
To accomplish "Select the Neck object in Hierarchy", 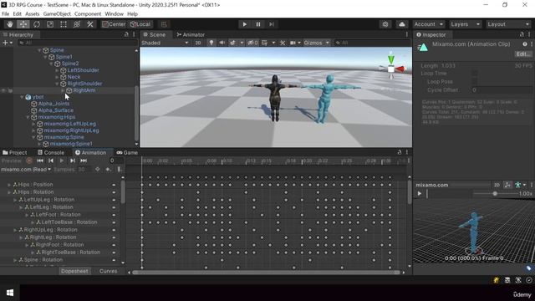I will pyautogui.click(x=74, y=77).
